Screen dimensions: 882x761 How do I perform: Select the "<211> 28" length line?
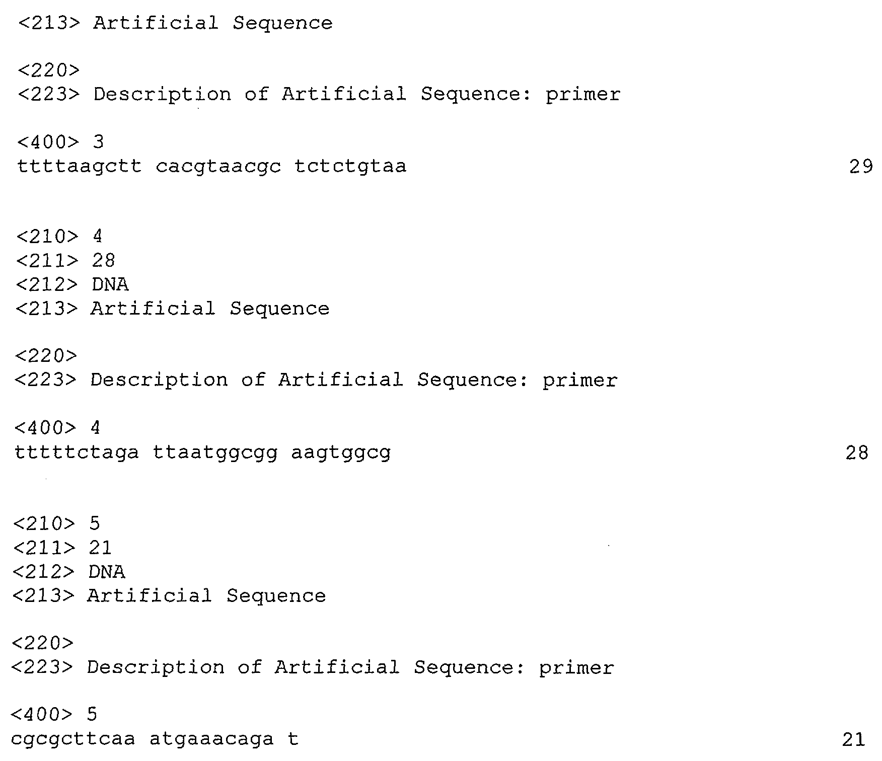click(65, 260)
